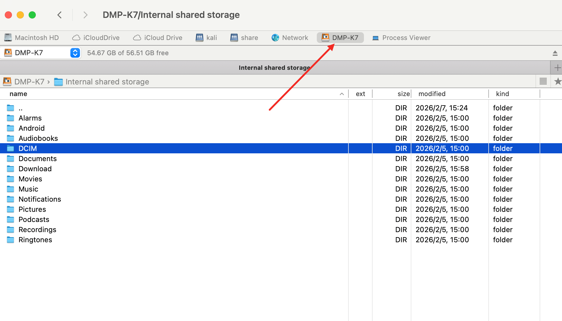
Task: Switch to the iCloud Drive location
Action: pos(158,38)
